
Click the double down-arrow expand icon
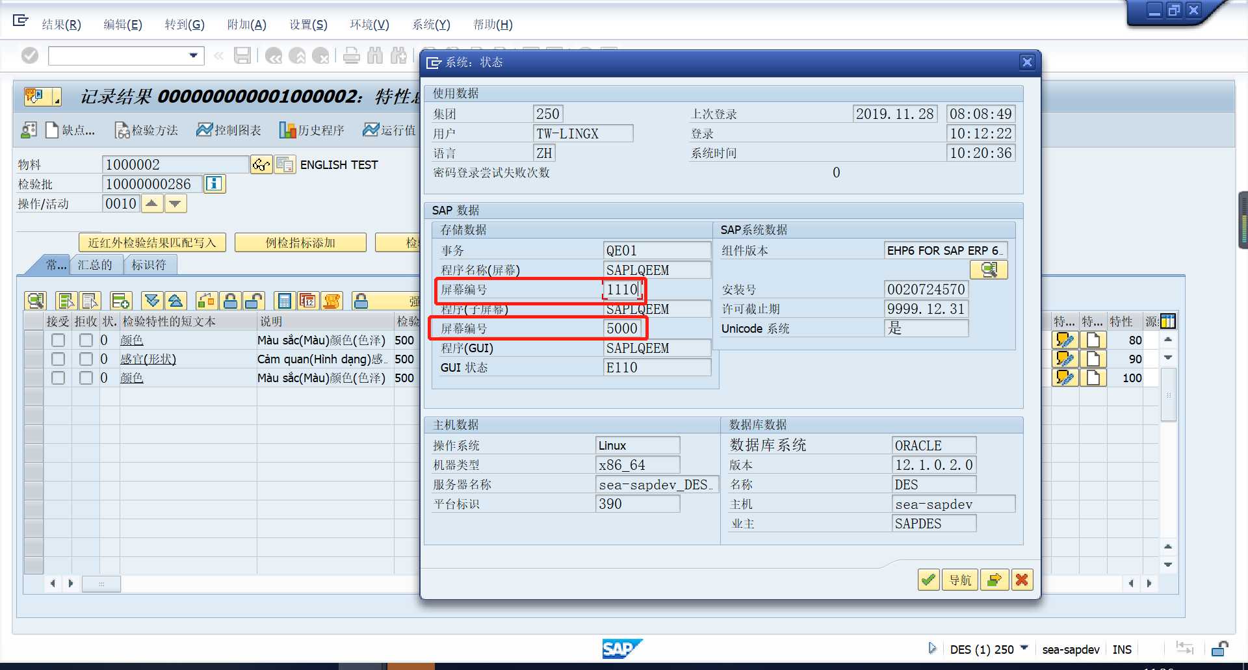152,301
